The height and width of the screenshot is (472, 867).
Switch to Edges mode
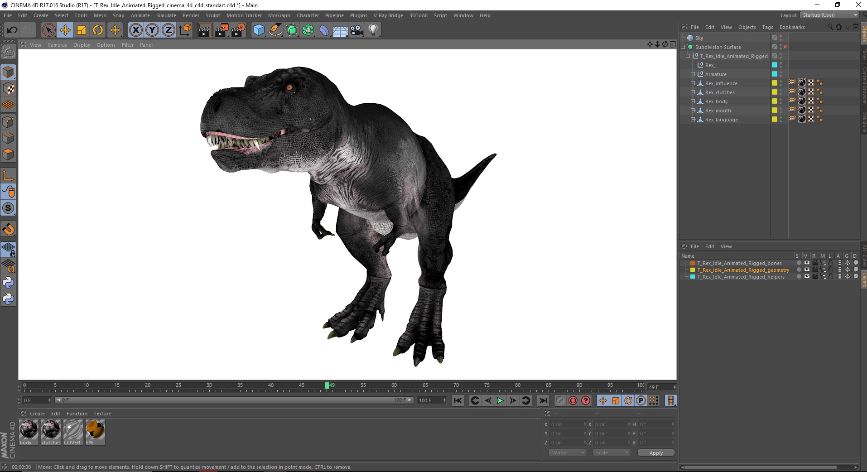[x=8, y=138]
